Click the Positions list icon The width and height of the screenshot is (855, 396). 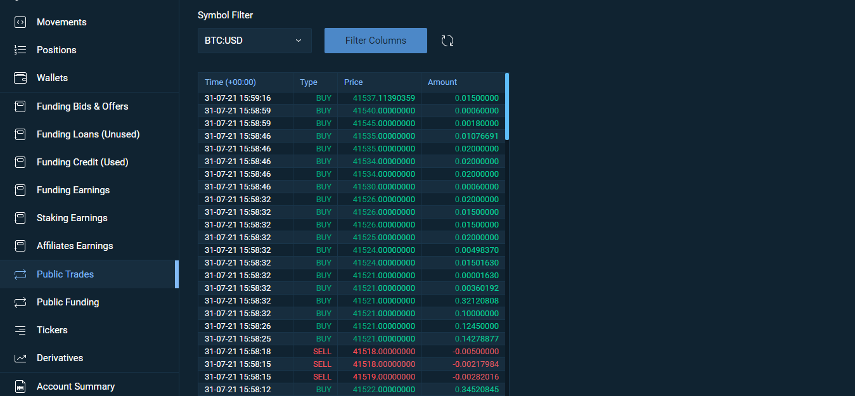pos(20,50)
